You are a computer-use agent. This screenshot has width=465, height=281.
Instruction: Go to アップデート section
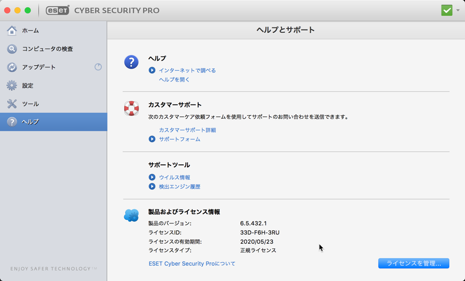[x=53, y=67]
